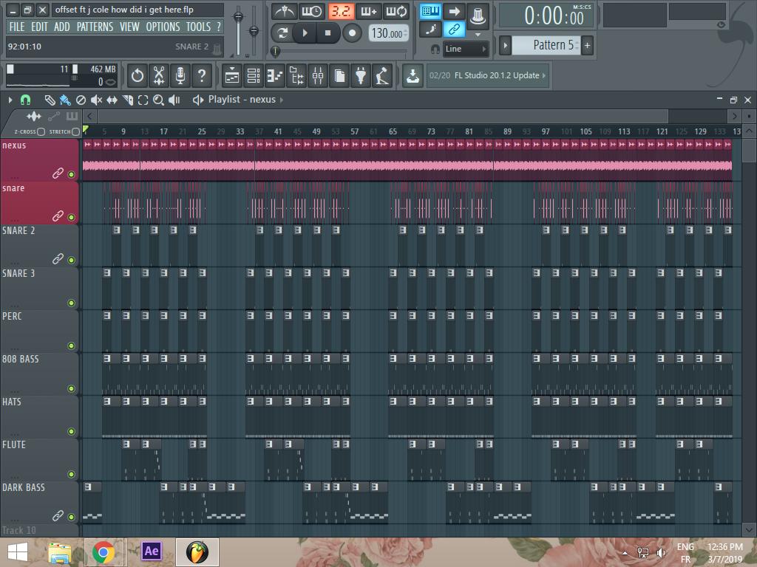
Task: Open the cut/scissors tool icon
Action: (x=159, y=76)
